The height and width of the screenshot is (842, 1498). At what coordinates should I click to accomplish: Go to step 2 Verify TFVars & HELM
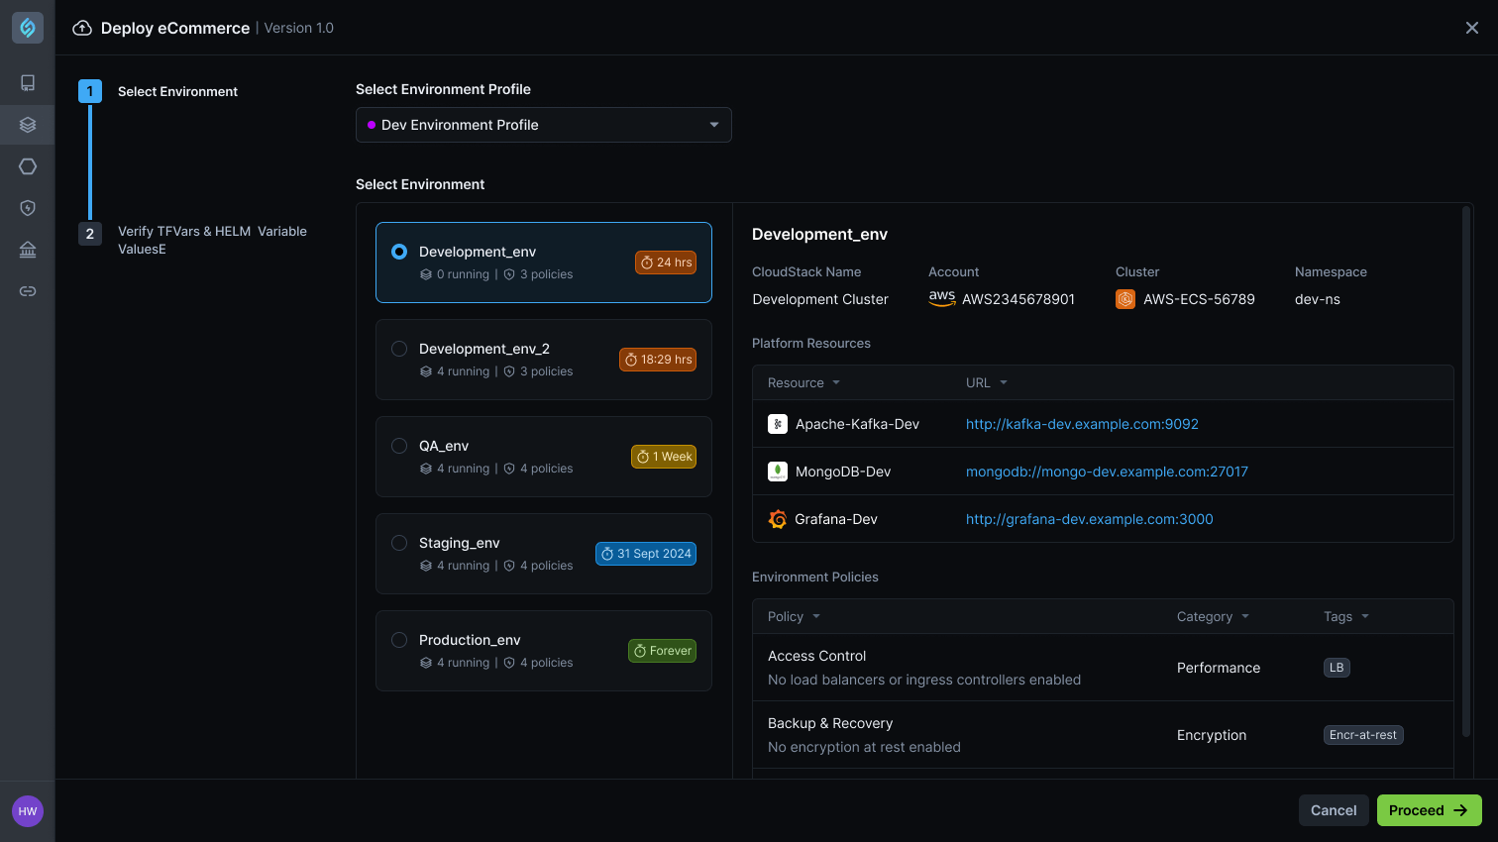coord(212,240)
